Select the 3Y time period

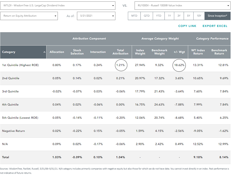pyautogui.click(x=179, y=16)
